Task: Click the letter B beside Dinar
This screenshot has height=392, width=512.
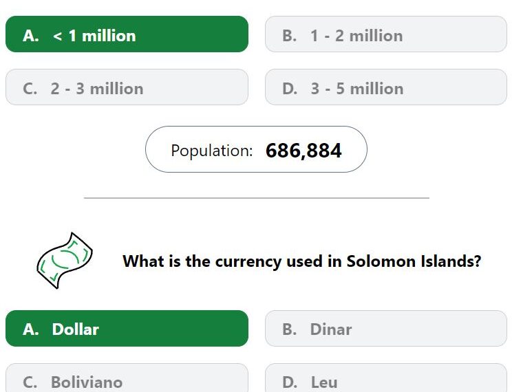Action: coord(290,329)
